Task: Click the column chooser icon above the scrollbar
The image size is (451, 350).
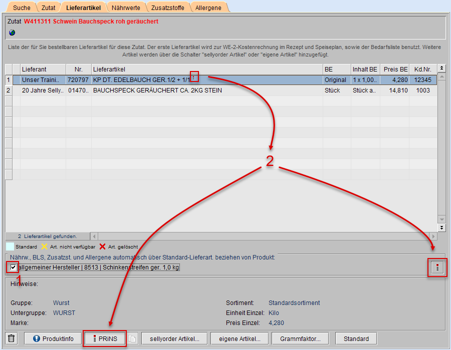Action: click(x=441, y=68)
